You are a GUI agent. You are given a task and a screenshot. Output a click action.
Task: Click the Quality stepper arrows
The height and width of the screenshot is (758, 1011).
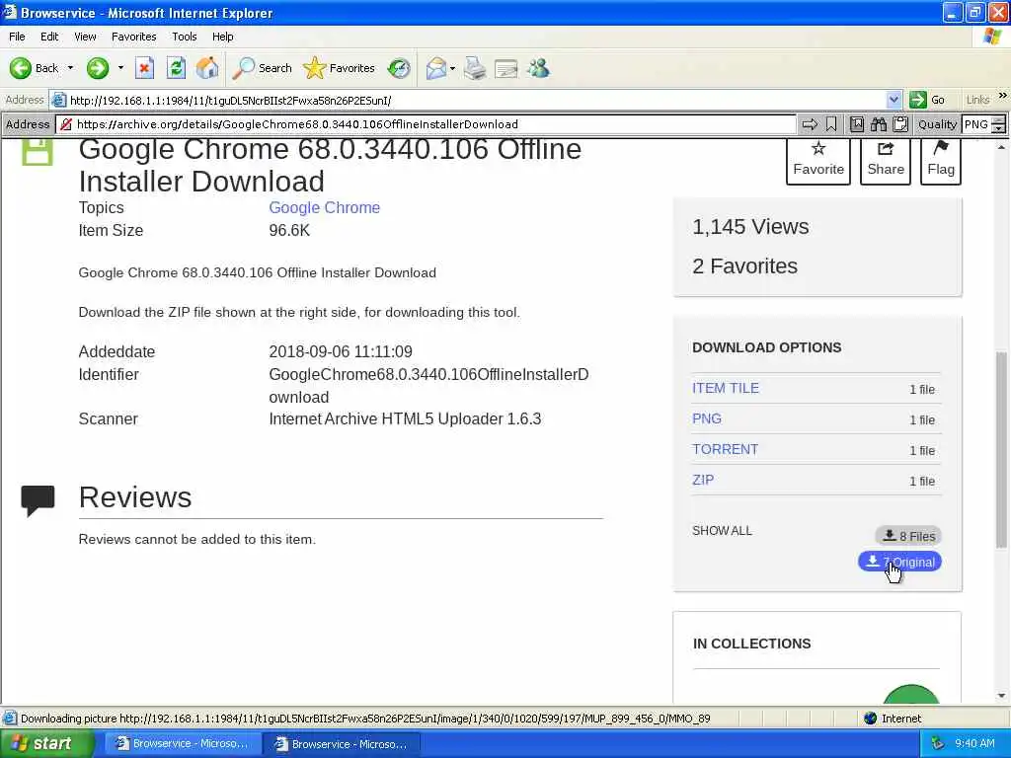(999, 124)
